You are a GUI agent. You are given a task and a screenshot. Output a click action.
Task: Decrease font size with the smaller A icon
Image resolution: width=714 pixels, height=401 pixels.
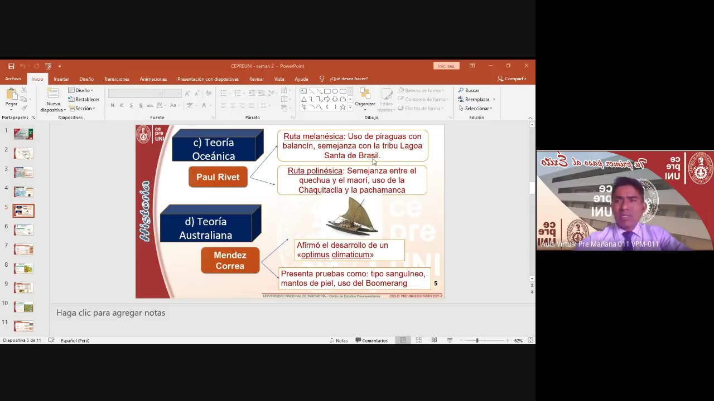pyautogui.click(x=196, y=93)
